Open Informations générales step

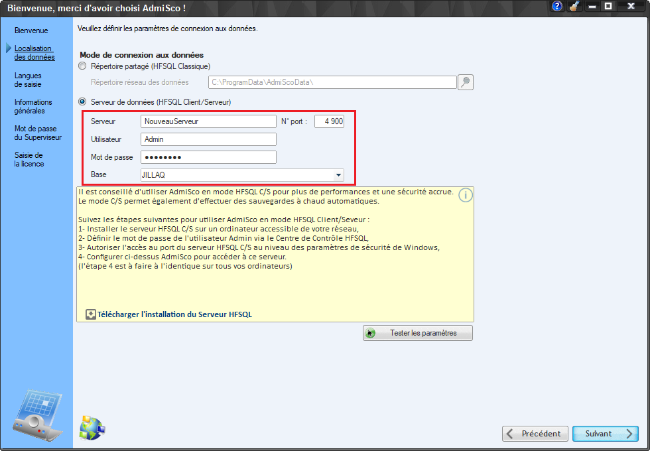33,106
